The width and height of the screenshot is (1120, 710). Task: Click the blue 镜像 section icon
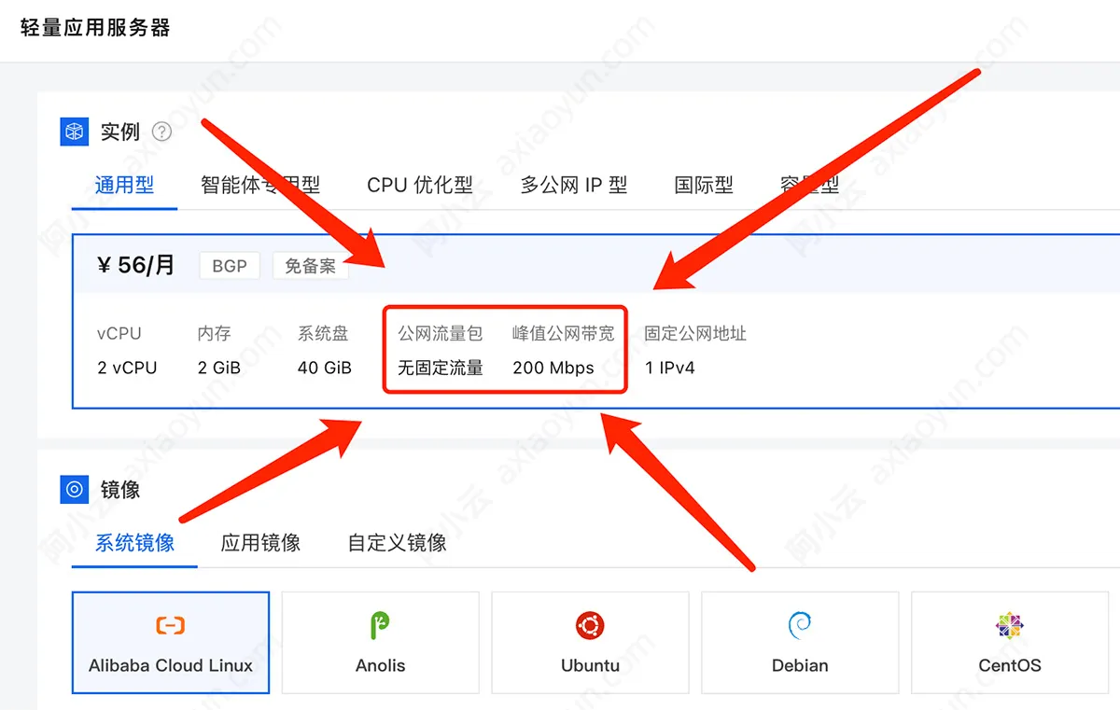pyautogui.click(x=74, y=489)
